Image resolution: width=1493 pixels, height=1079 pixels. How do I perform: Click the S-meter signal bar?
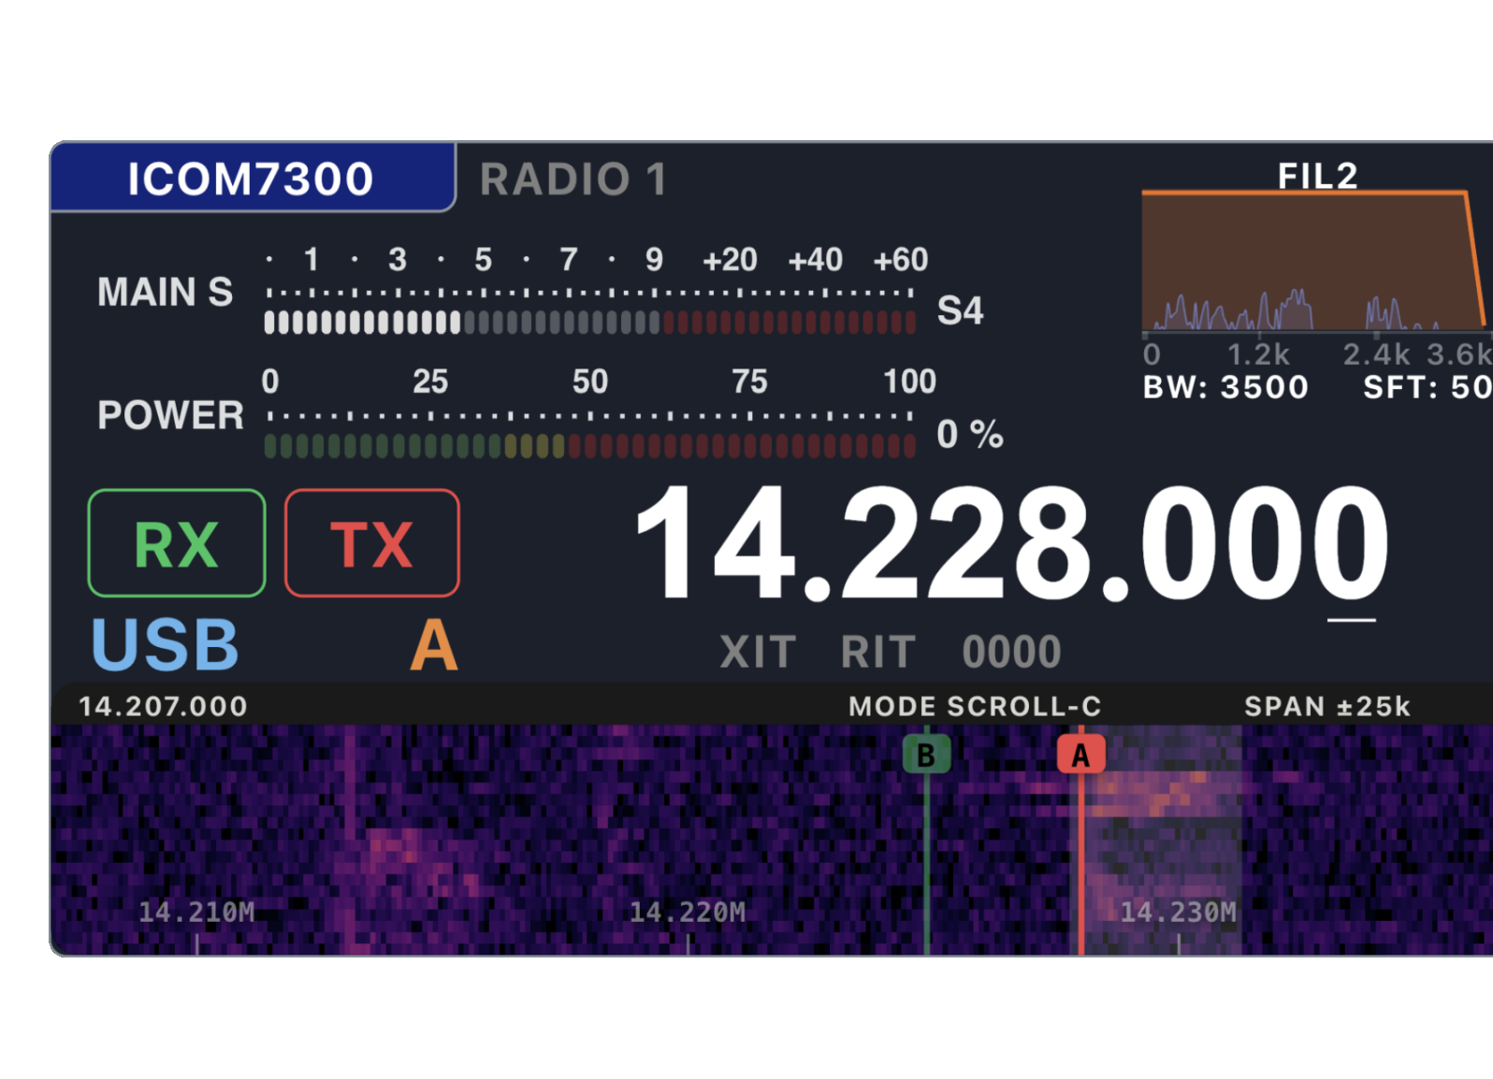tap(590, 323)
